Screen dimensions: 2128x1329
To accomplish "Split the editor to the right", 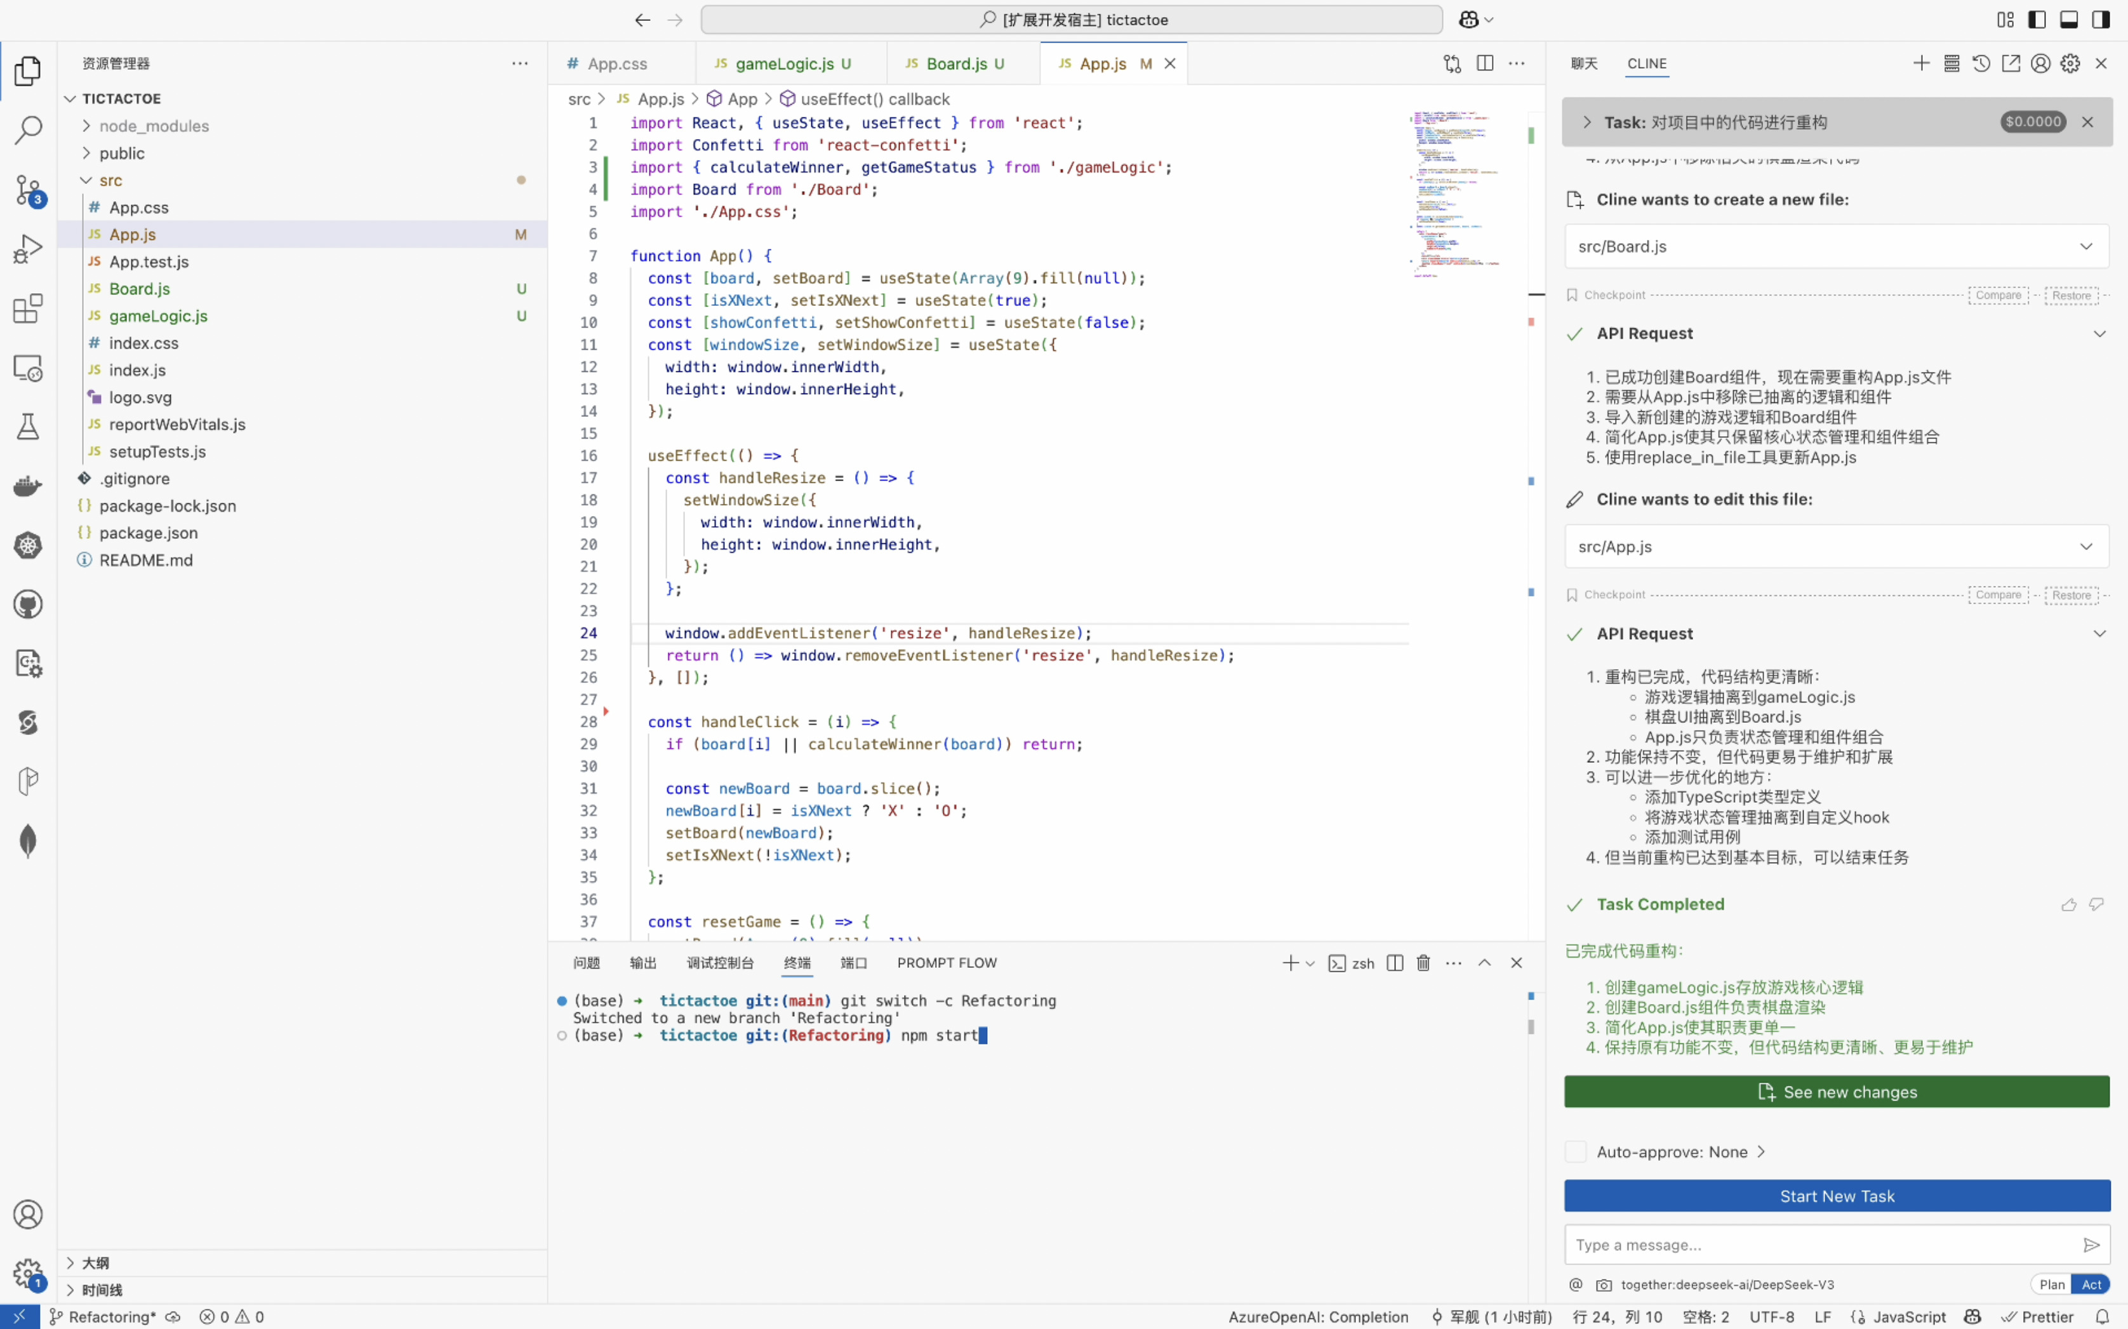I will [1485, 63].
